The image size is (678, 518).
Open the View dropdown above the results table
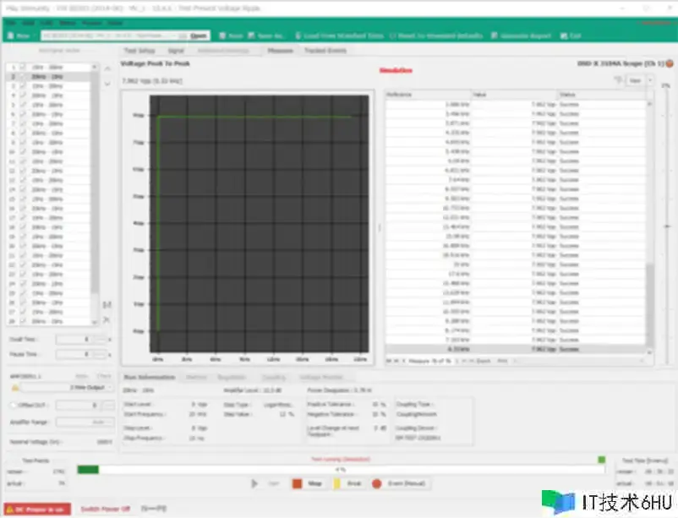pos(637,79)
